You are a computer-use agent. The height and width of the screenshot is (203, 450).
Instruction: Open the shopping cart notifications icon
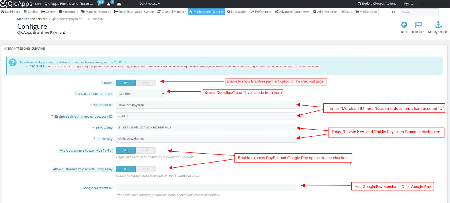pos(99,4)
